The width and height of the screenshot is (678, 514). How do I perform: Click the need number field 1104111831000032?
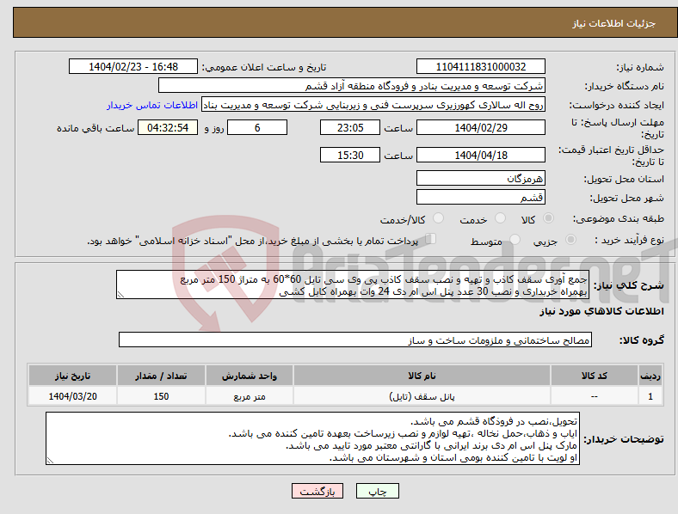point(480,67)
